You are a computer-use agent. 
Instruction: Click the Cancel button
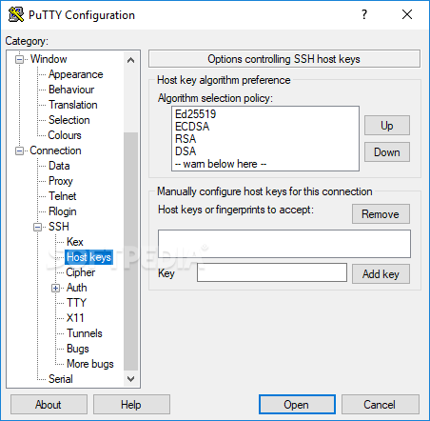tap(381, 405)
